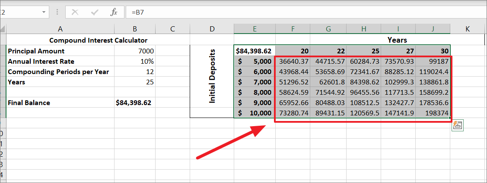The height and width of the screenshot is (183, 487).
Task: Select column H header
Action: tap(364, 29)
